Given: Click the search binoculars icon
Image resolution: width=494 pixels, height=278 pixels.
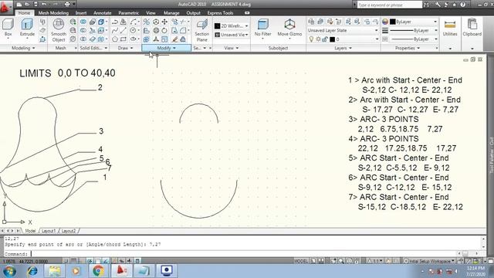Looking at the screenshot, I should pos(426,5).
